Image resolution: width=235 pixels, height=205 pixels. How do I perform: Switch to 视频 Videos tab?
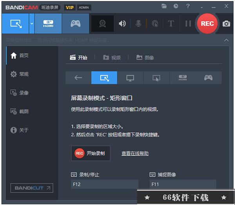(x=112, y=57)
